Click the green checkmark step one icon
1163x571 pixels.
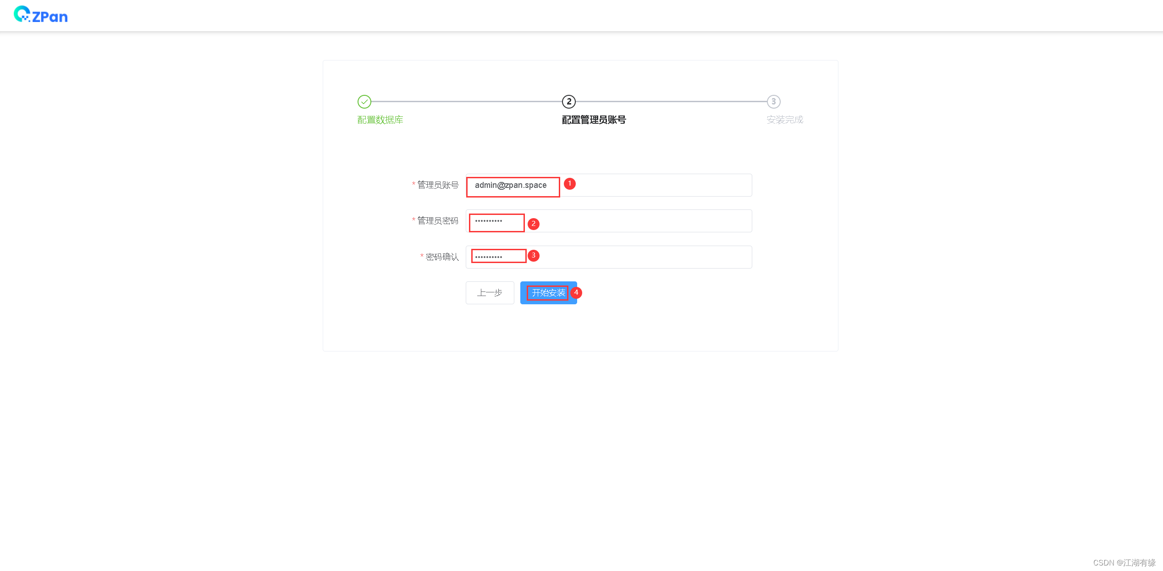click(x=364, y=102)
